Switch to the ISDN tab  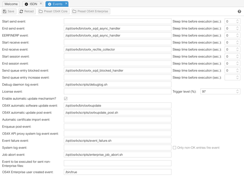33,4
